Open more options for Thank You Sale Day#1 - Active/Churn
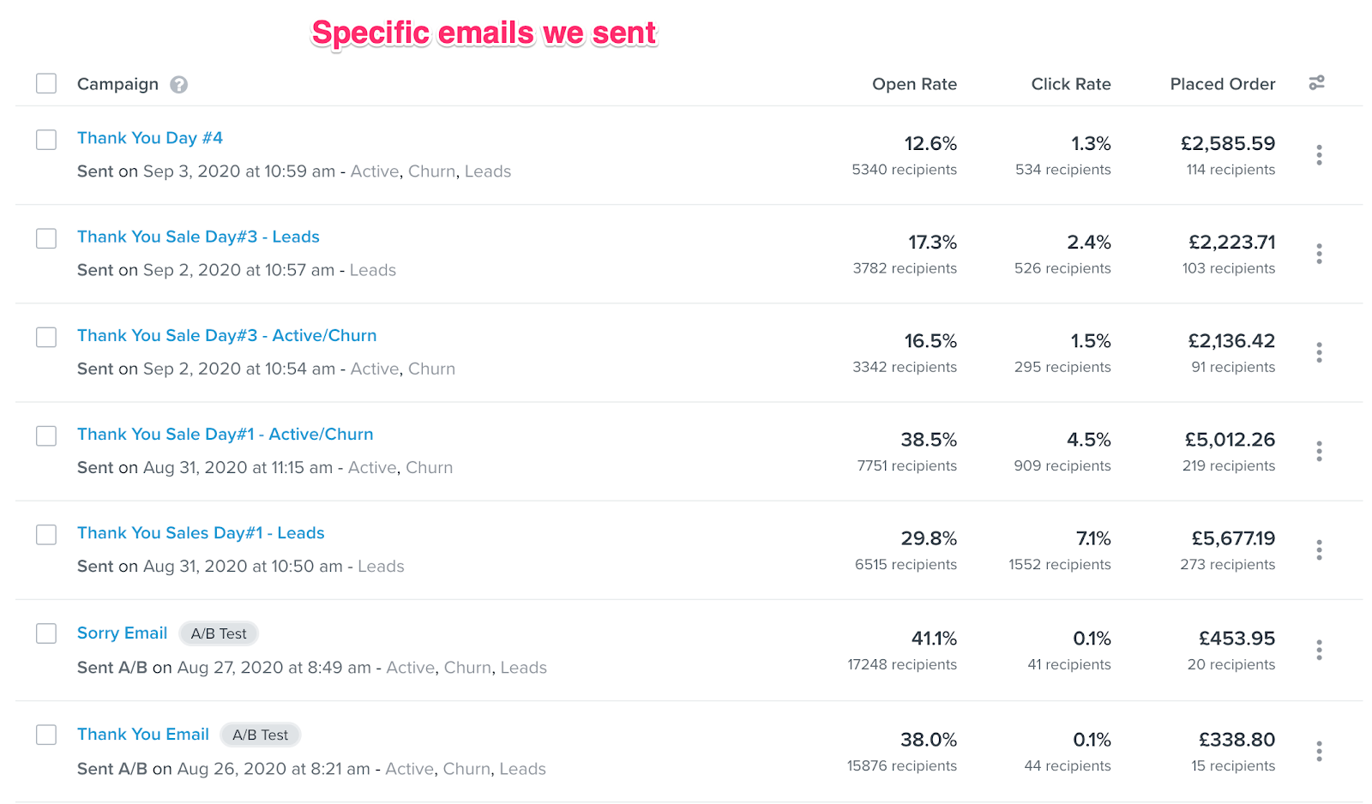The width and height of the screenshot is (1372, 804). pos(1319,451)
